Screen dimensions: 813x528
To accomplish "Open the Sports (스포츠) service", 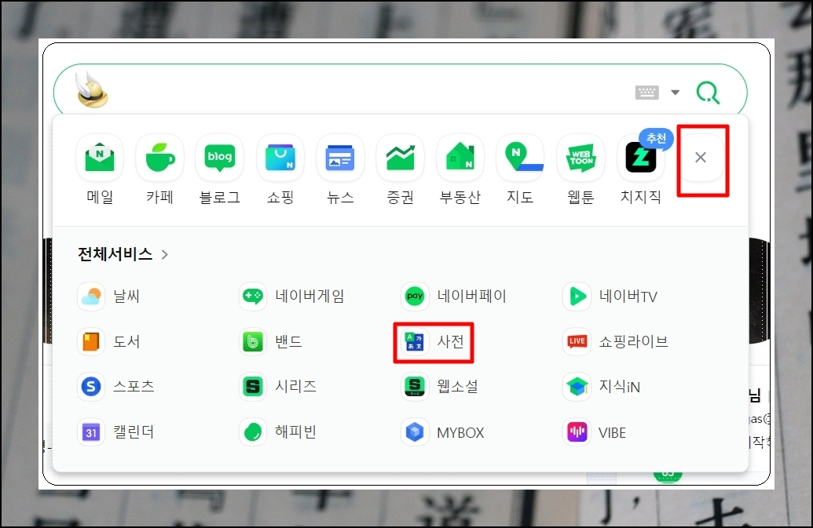I will pos(116,387).
